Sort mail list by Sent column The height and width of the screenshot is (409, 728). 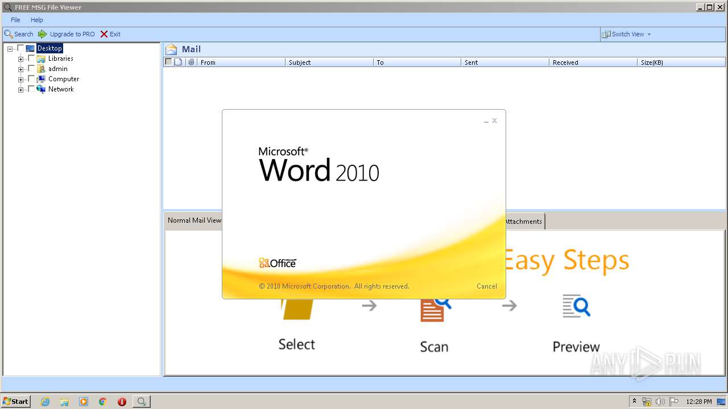[505, 62]
